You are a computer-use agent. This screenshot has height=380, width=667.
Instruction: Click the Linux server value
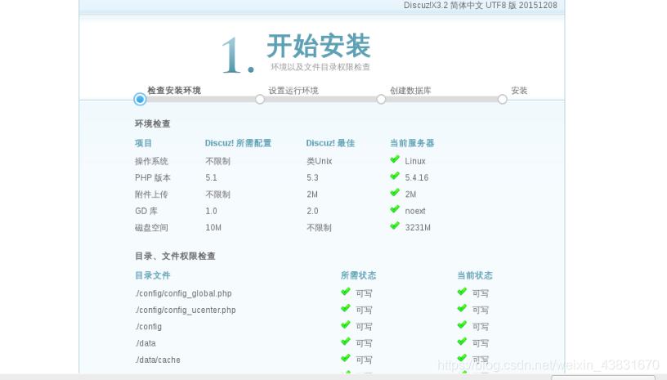(x=415, y=161)
